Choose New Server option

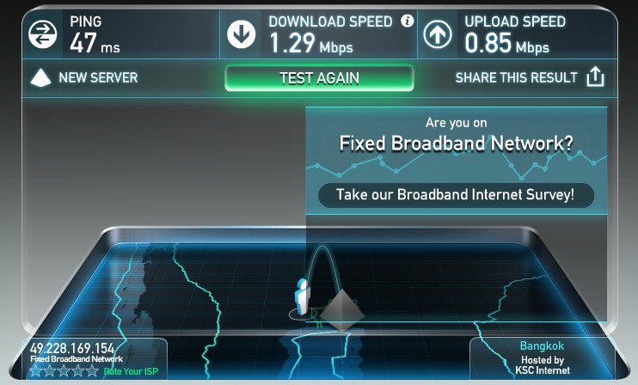tap(98, 77)
